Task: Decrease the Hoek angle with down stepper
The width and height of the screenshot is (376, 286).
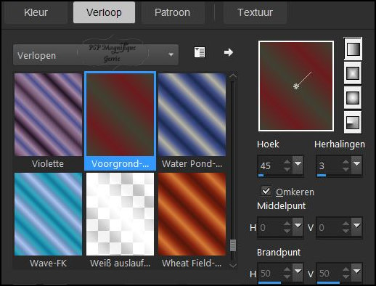Action: coord(287,169)
